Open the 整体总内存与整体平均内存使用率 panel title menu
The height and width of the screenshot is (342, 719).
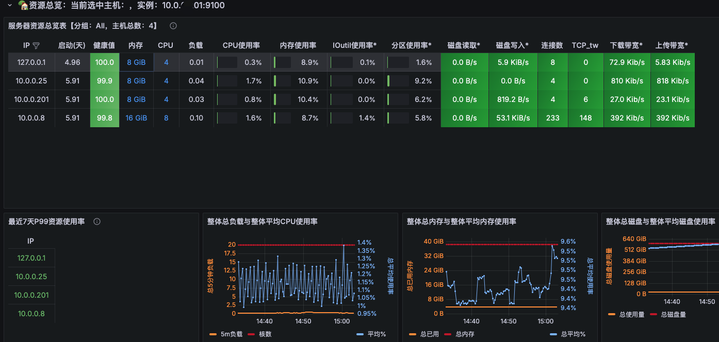(x=462, y=221)
